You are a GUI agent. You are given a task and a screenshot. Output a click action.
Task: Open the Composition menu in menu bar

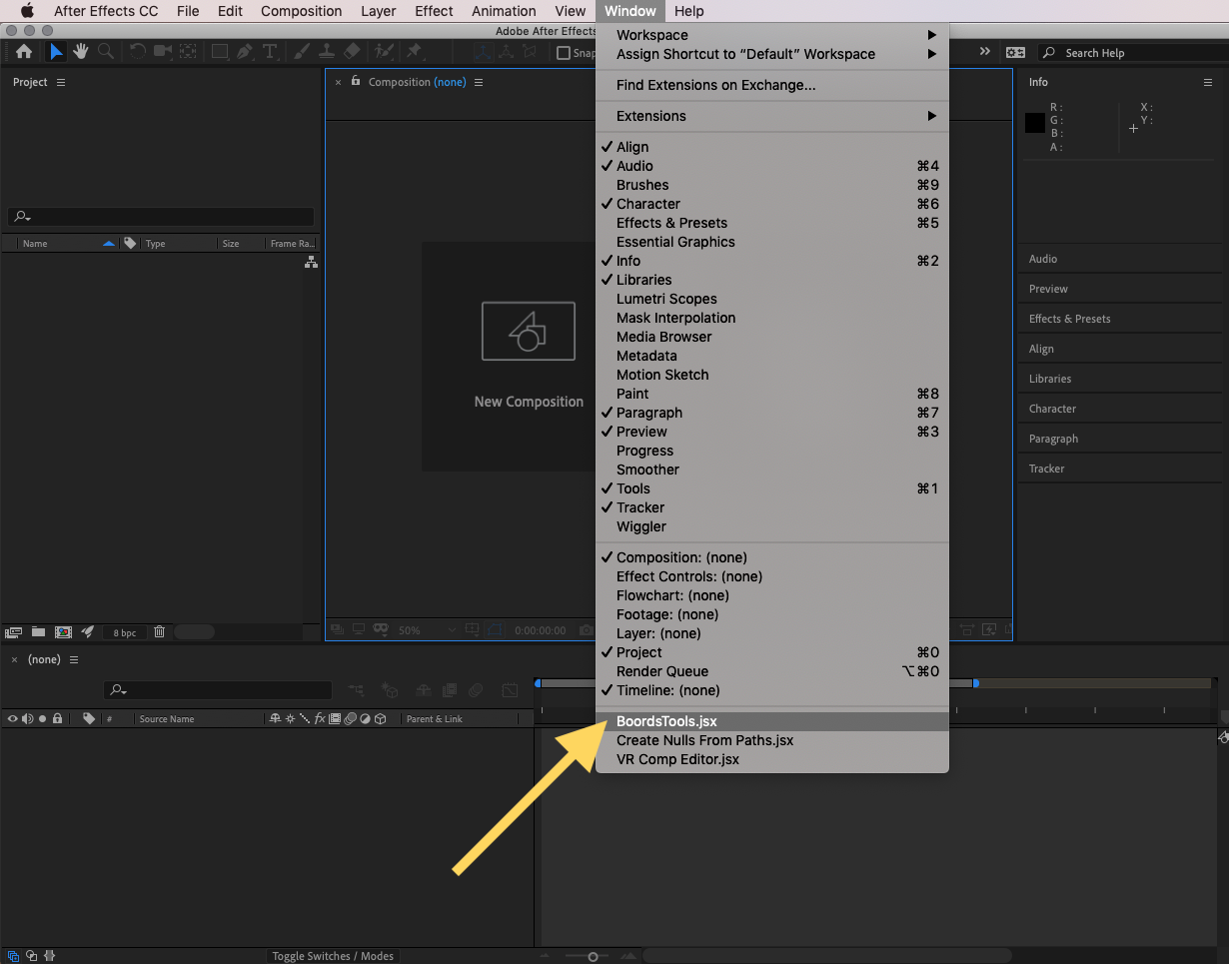point(301,11)
